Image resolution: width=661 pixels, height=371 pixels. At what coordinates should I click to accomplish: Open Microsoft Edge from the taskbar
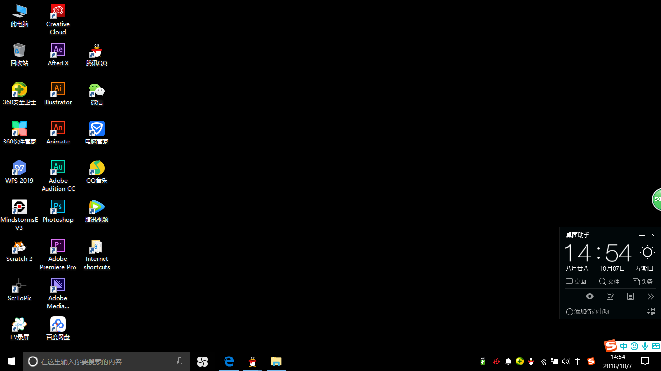coord(229,361)
